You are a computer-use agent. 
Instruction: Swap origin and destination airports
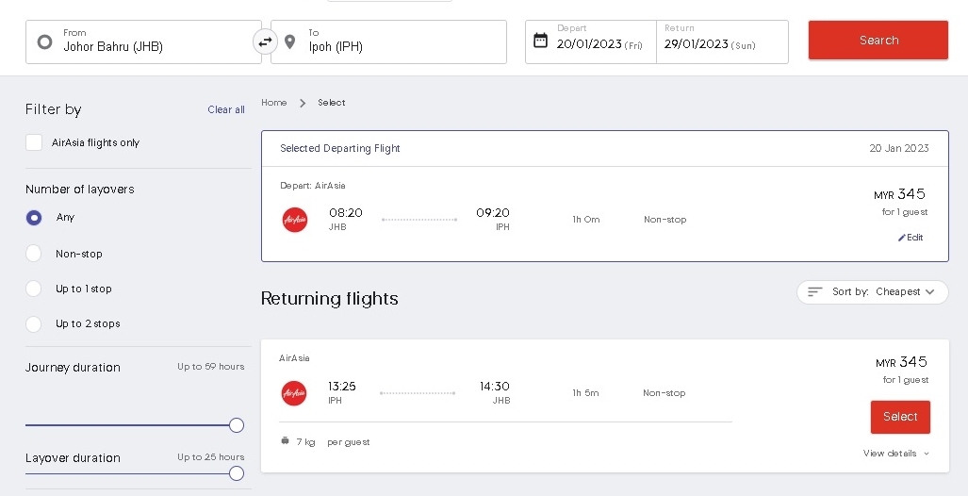265,42
